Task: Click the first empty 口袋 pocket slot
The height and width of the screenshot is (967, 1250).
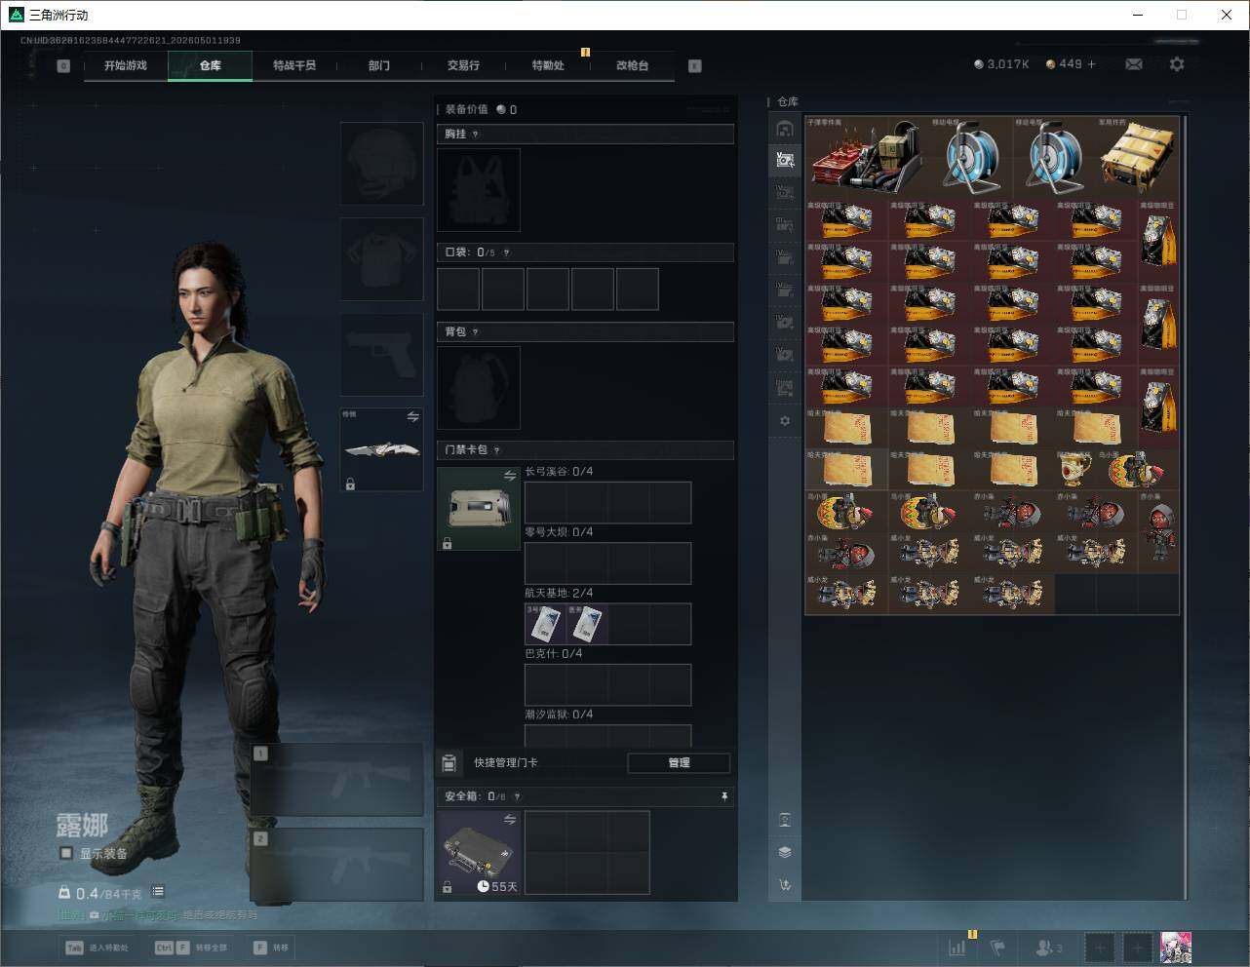Action: pos(458,290)
